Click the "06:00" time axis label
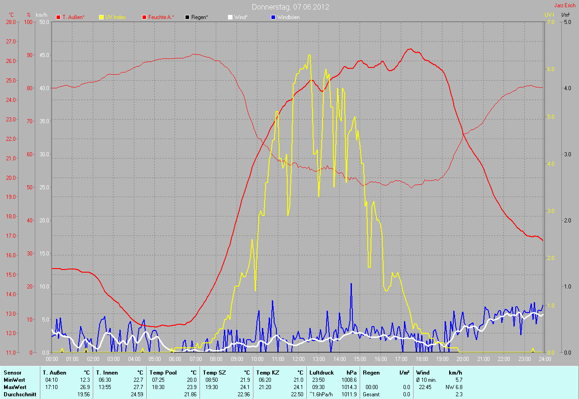 pos(175,359)
